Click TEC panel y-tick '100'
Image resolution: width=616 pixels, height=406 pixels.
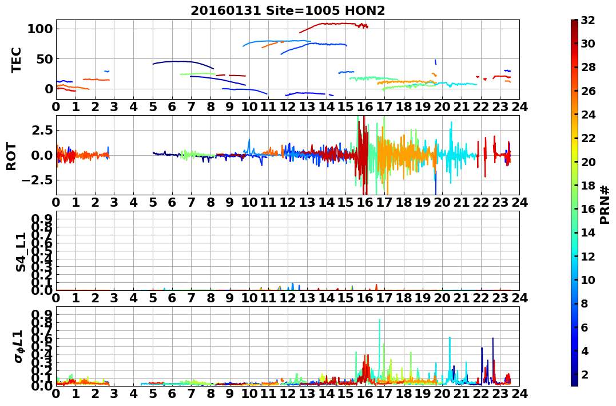pyautogui.click(x=41, y=29)
